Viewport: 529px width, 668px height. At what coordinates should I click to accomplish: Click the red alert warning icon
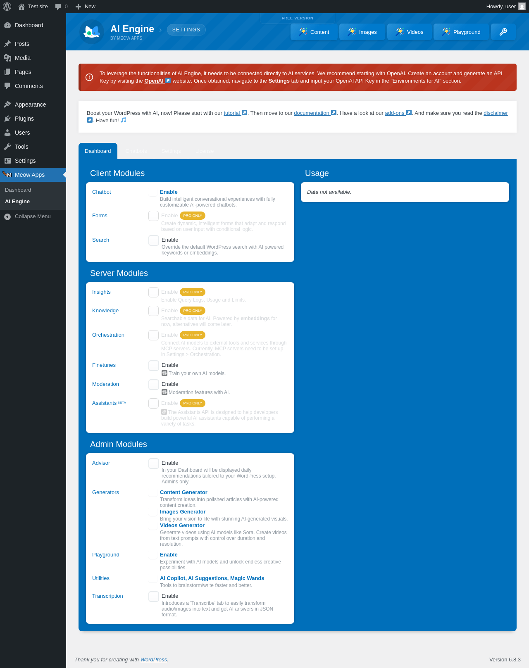pyautogui.click(x=89, y=77)
